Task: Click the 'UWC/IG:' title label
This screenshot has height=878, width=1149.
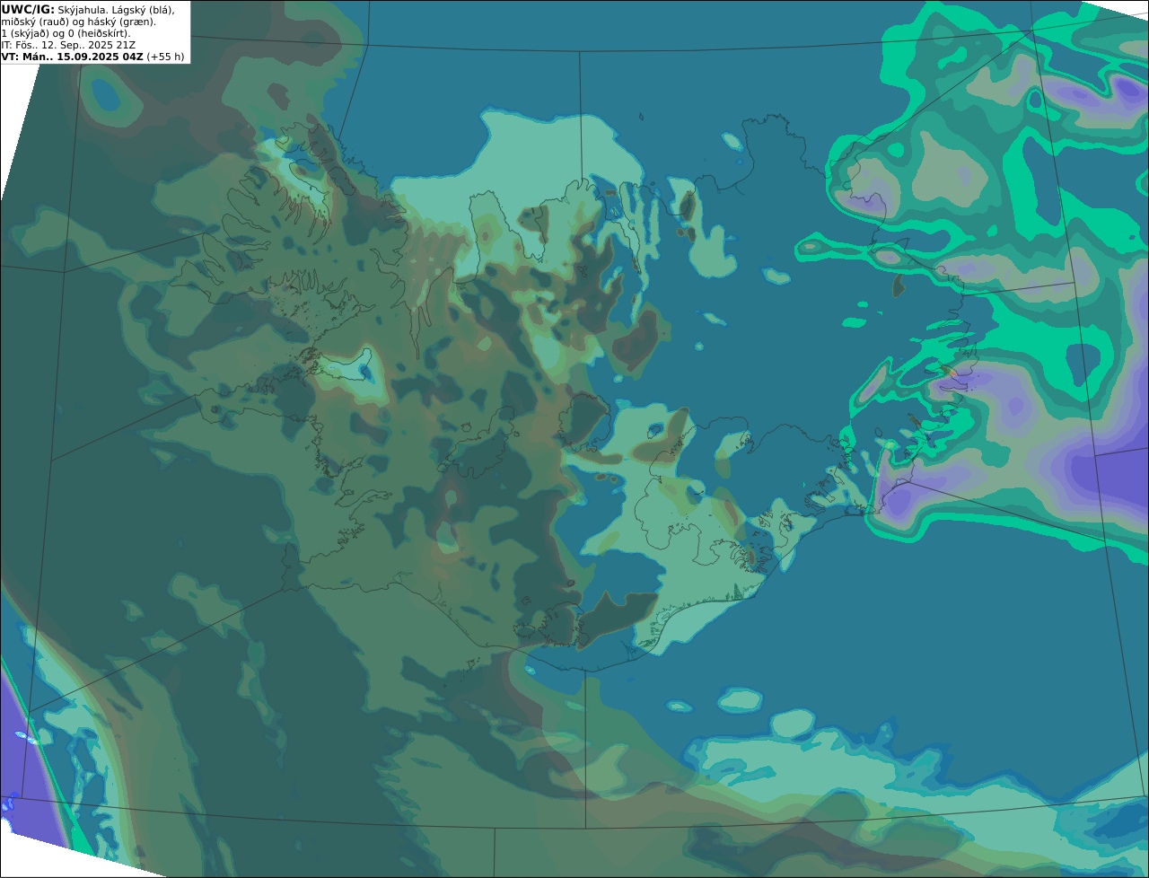Action: click(28, 9)
